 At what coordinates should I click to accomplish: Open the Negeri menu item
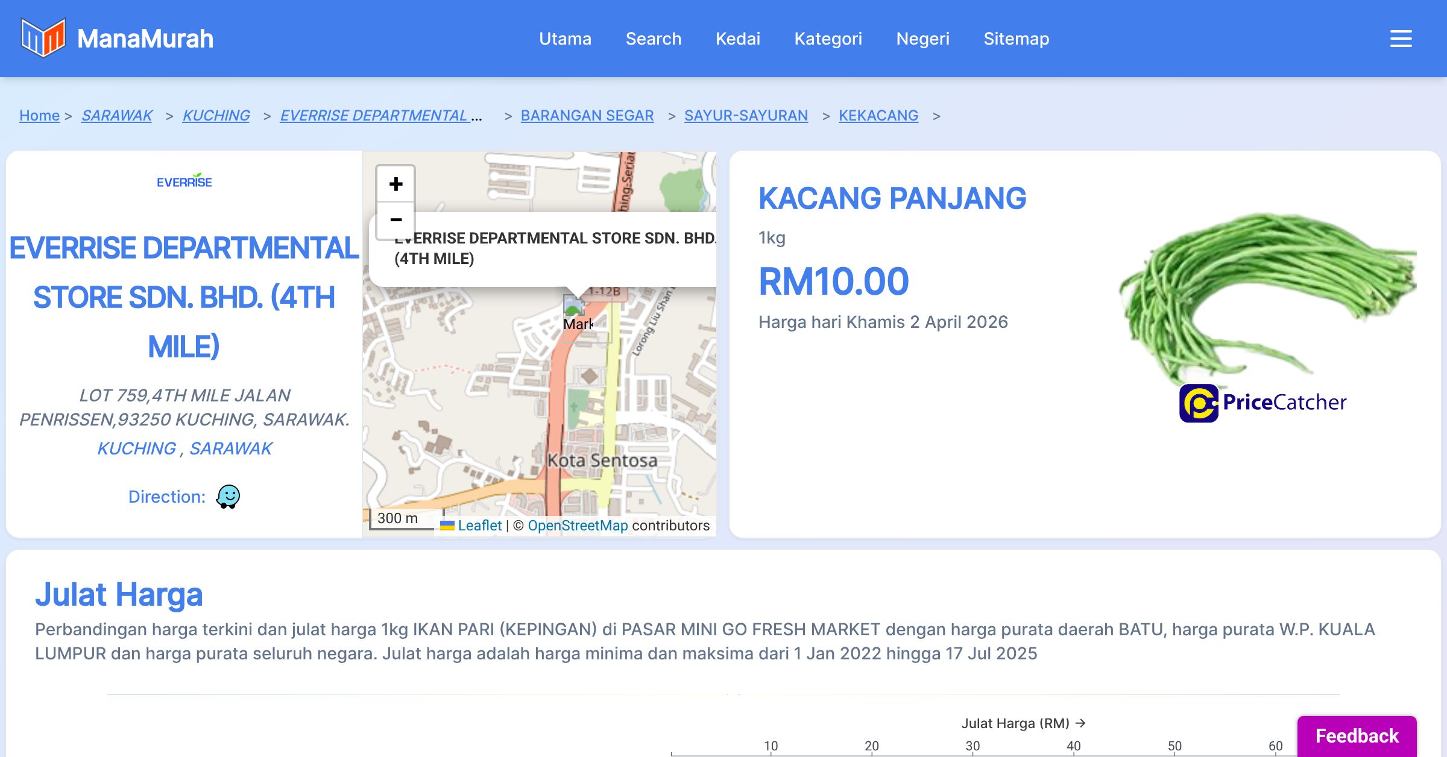(x=922, y=39)
